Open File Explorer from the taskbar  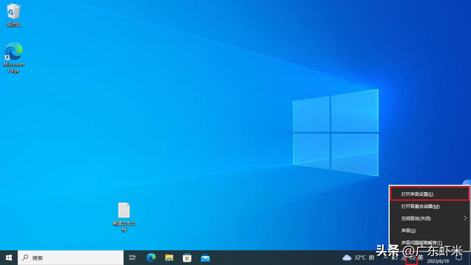(169, 258)
